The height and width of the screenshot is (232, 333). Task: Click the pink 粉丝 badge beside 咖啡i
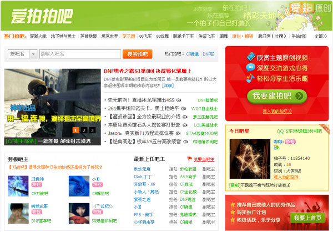click(x=290, y=142)
